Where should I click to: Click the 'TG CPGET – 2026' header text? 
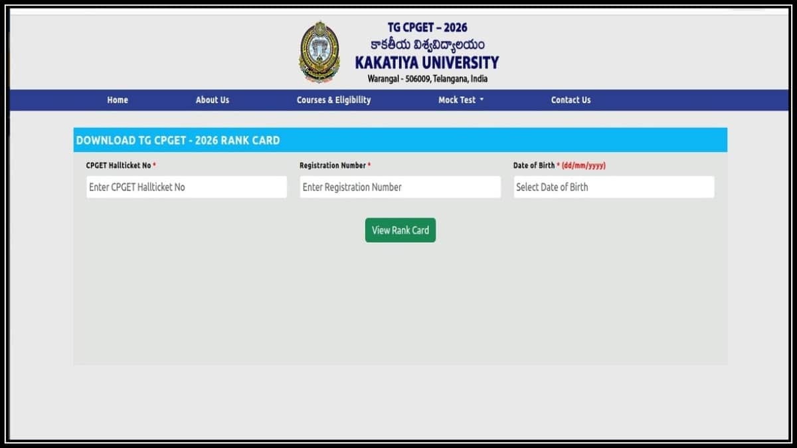click(x=427, y=27)
